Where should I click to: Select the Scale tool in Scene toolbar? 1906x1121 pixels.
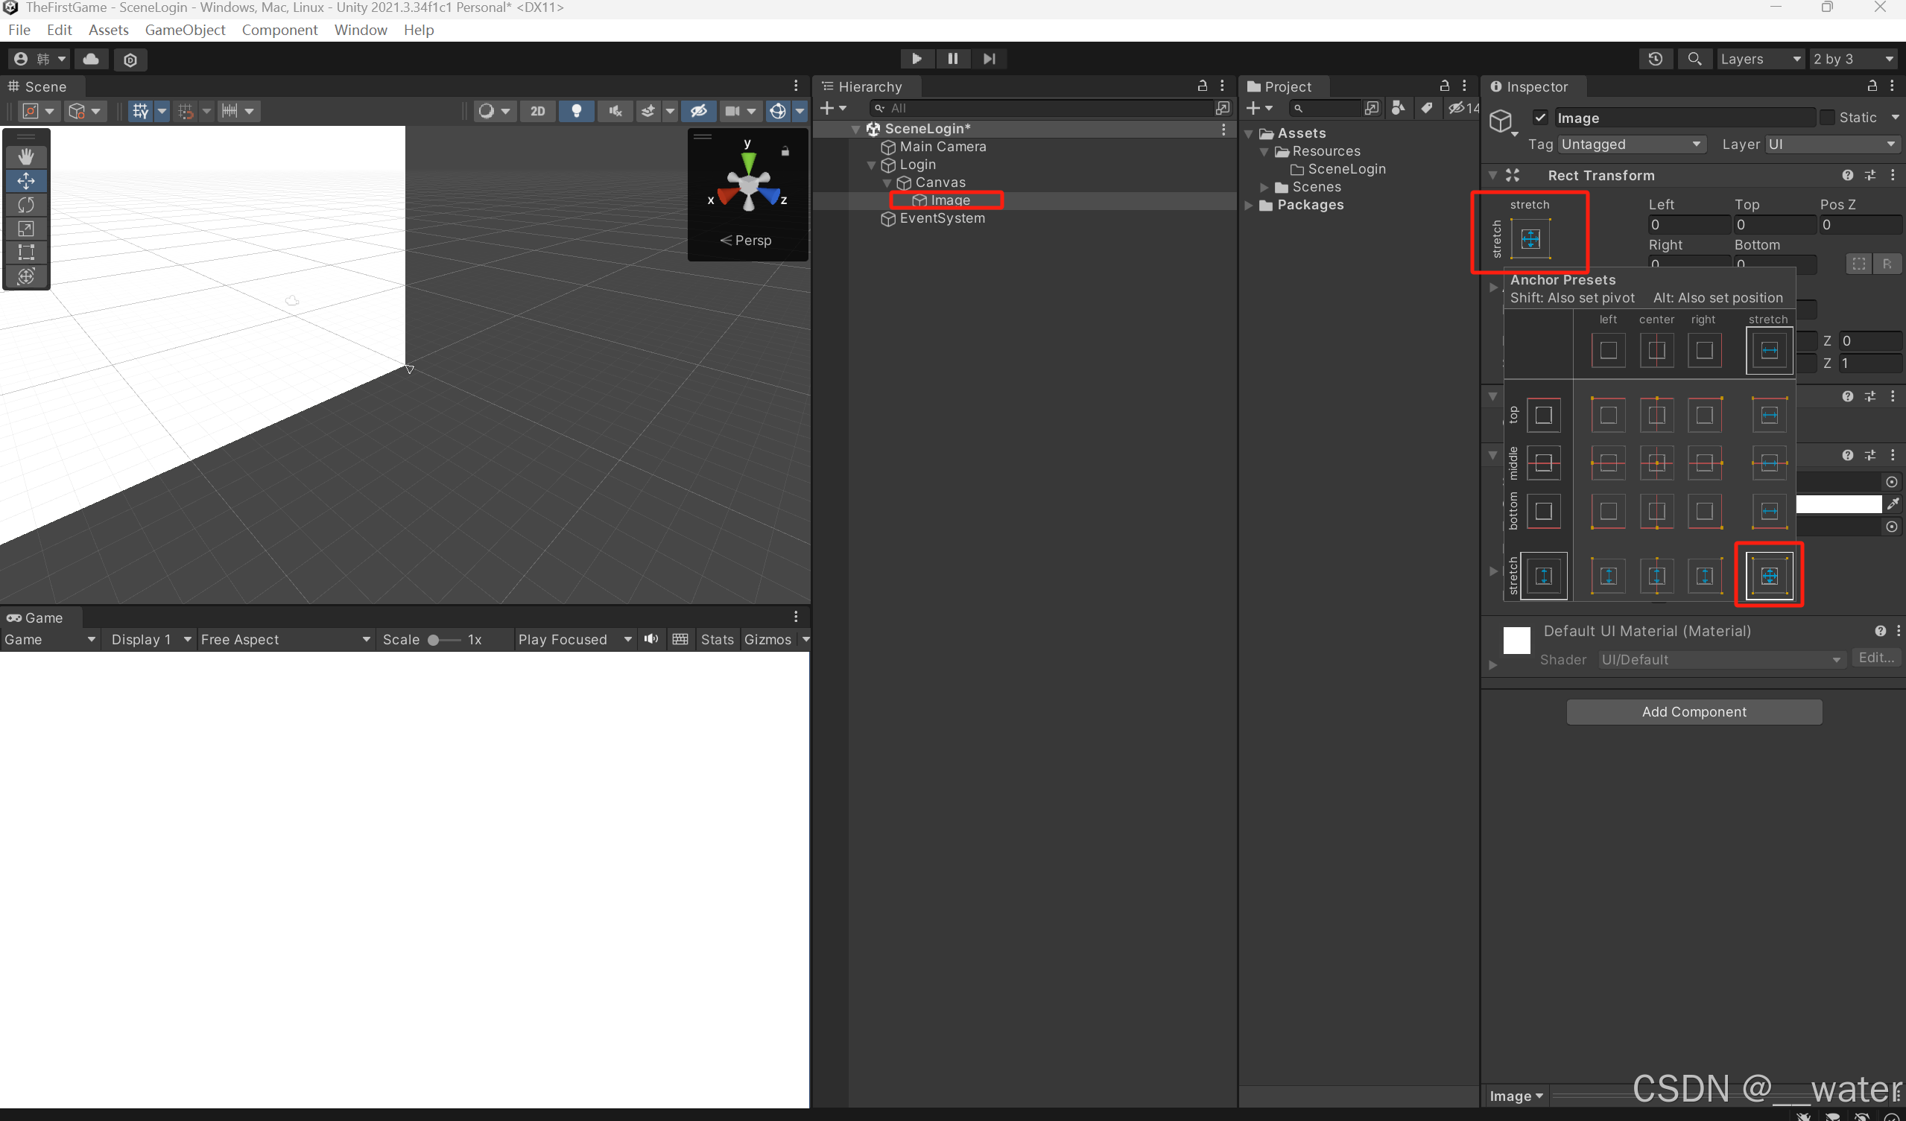click(x=26, y=229)
